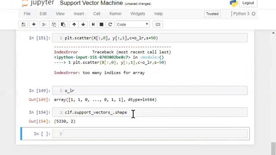This screenshot has width=276, height=155.
Task: Select the In [154] prompt
Action: (x=40, y=112)
